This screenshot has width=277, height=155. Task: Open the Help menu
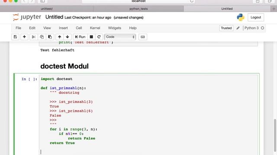click(133, 28)
